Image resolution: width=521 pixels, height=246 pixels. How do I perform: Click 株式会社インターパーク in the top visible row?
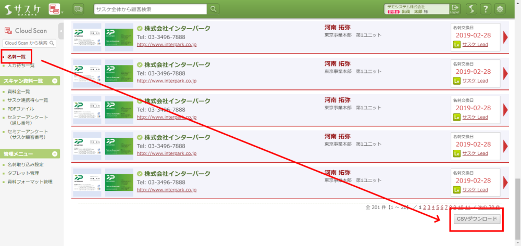click(177, 29)
